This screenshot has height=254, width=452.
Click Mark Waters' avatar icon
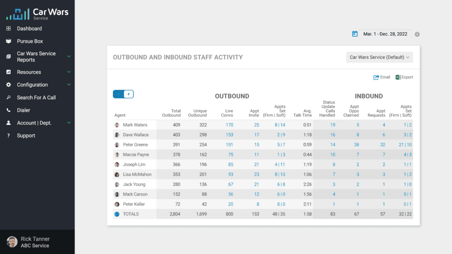[117, 125]
